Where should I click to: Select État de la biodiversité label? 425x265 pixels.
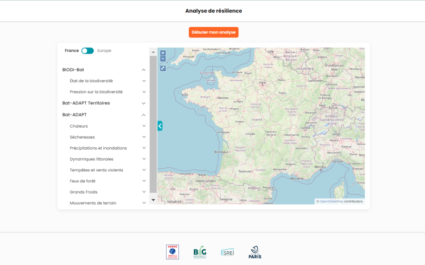coord(91,81)
